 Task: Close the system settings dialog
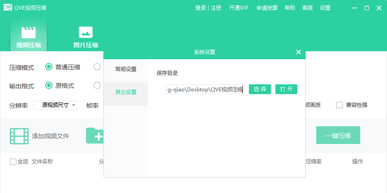[298, 52]
